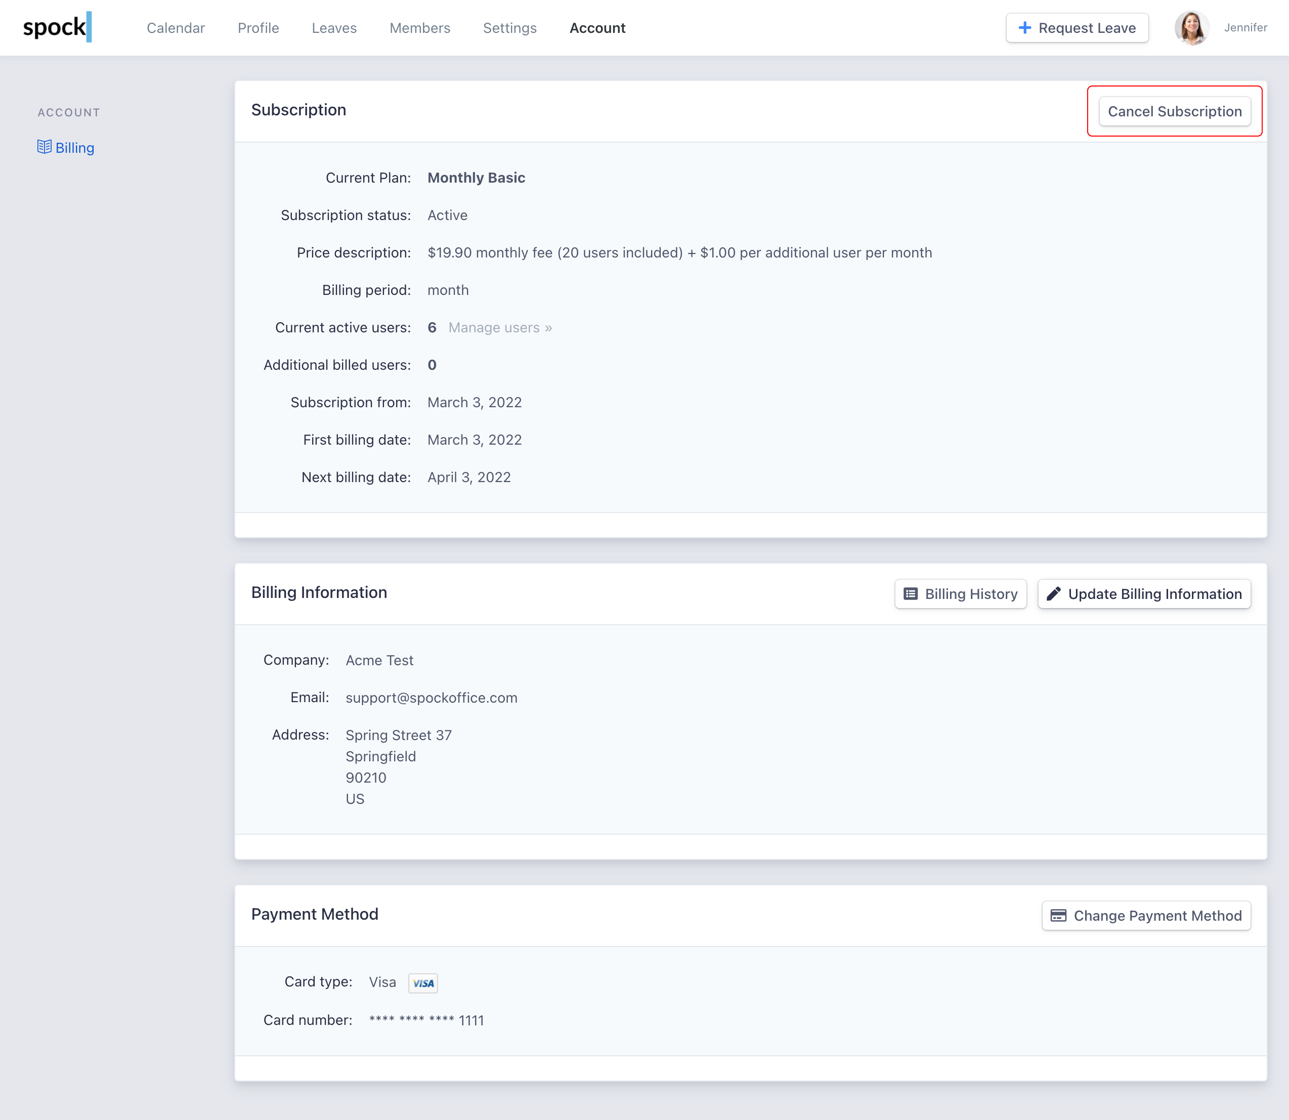Open the Calendar menu item

176,28
